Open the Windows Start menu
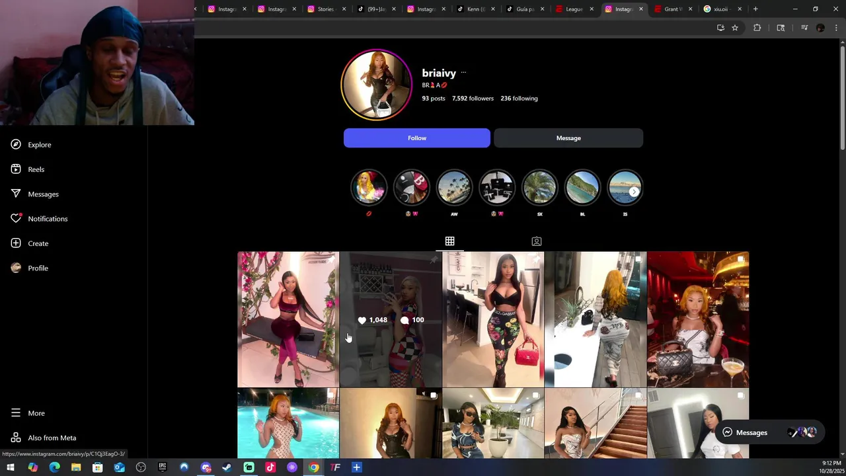 pyautogui.click(x=11, y=468)
